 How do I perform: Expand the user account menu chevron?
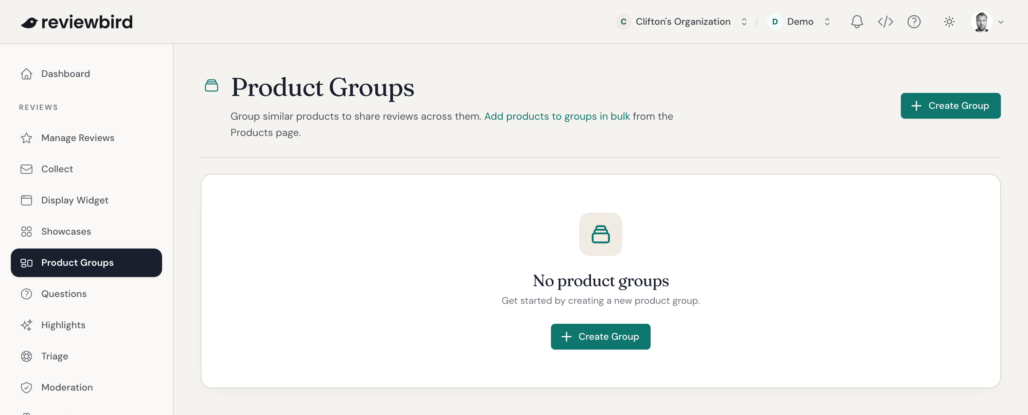pyautogui.click(x=1001, y=22)
